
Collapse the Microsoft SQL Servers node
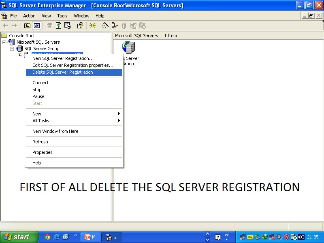pyautogui.click(x=4, y=42)
